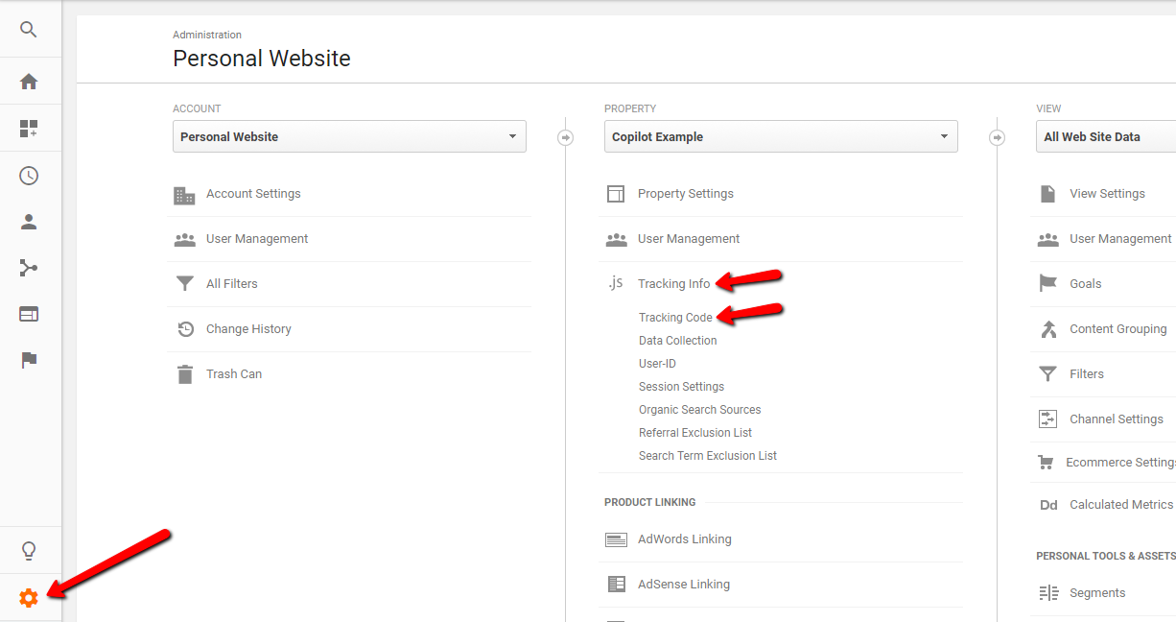Open Organic Search Sources
The height and width of the screenshot is (622, 1176).
coord(699,410)
